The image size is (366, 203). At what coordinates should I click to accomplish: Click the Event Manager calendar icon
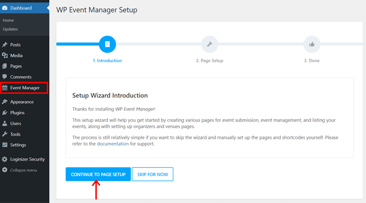click(5, 88)
